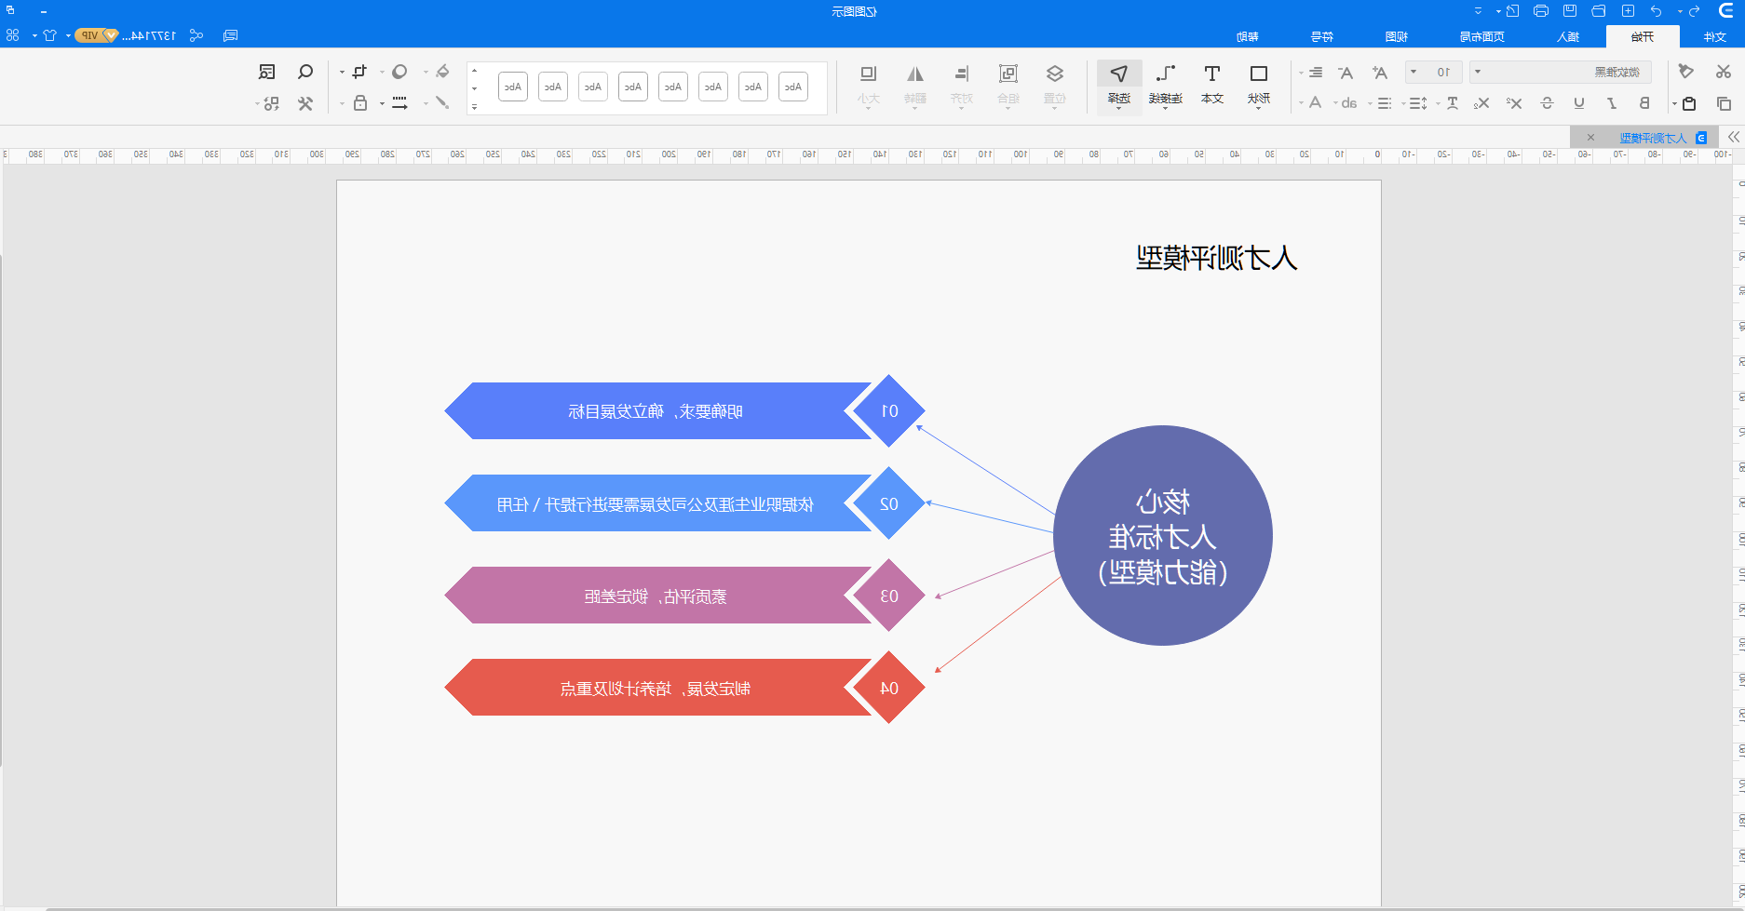Image resolution: width=1745 pixels, height=911 pixels.
Task: Open the line style dropdown arrow
Action: click(x=383, y=103)
